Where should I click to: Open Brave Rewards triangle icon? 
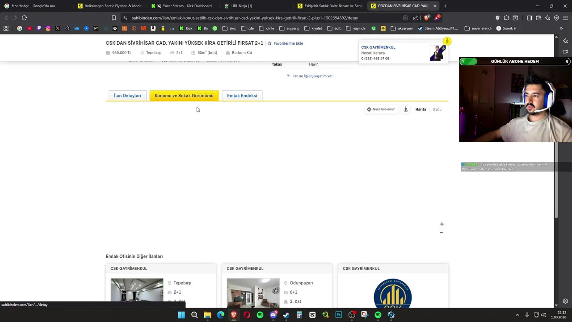pyautogui.click(x=437, y=18)
